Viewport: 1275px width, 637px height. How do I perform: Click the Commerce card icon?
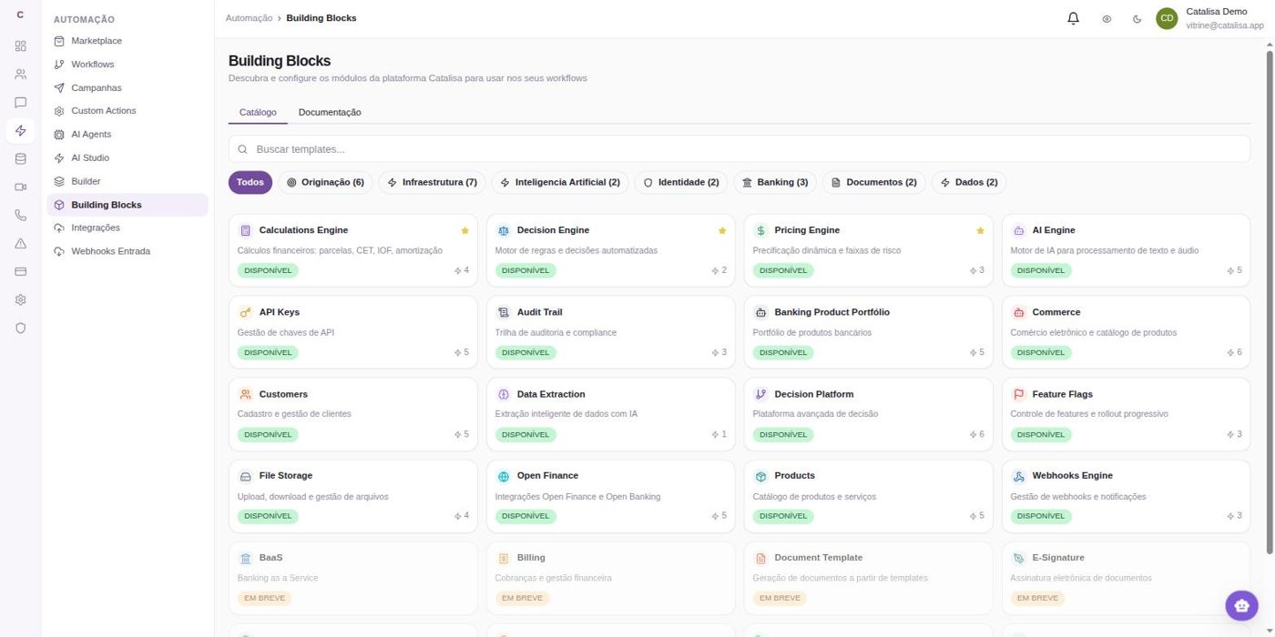pyautogui.click(x=1018, y=312)
